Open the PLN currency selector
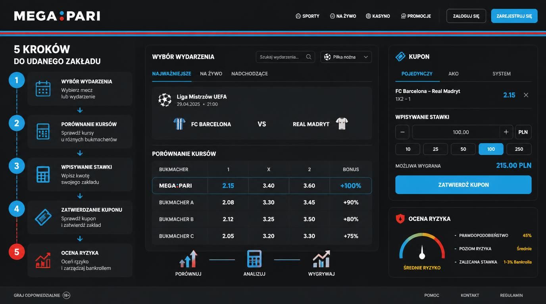This screenshot has height=304, width=546. [523, 132]
